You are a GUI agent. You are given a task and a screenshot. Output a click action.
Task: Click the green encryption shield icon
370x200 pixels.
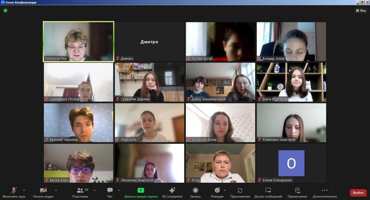click(x=5, y=11)
